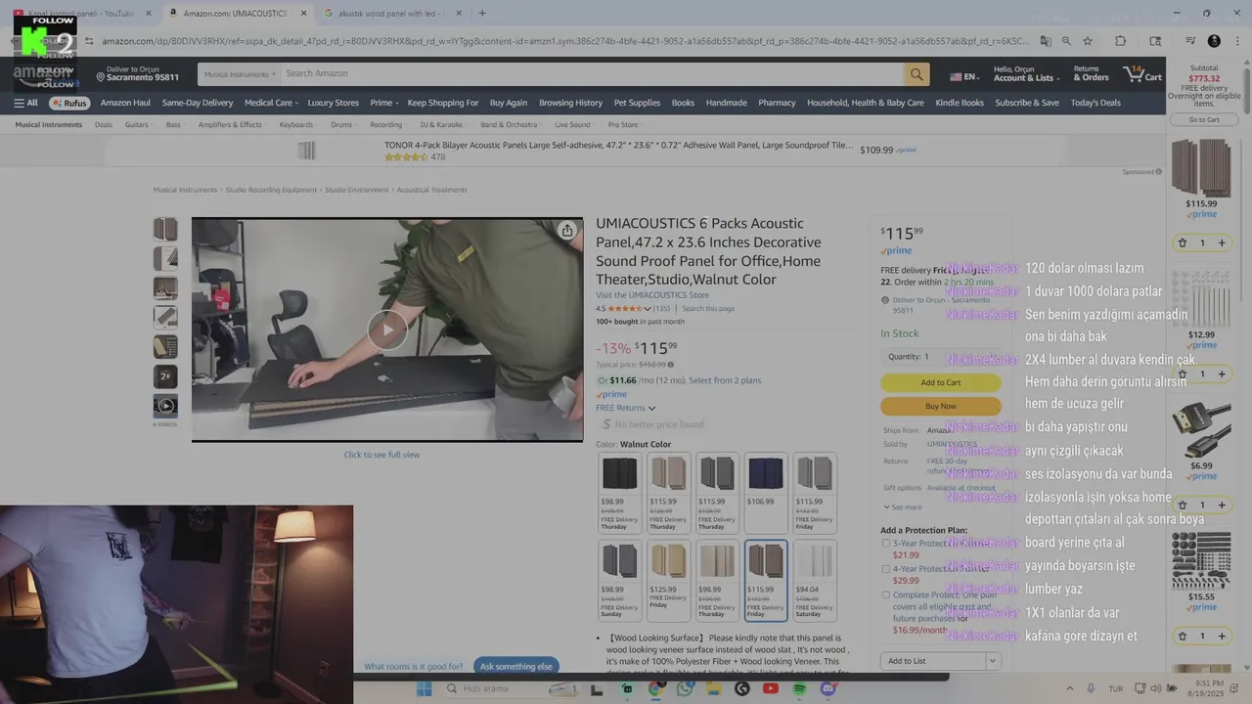This screenshot has width=1252, height=704.
Task: Open YouTube app in the taskbar
Action: coord(770,689)
